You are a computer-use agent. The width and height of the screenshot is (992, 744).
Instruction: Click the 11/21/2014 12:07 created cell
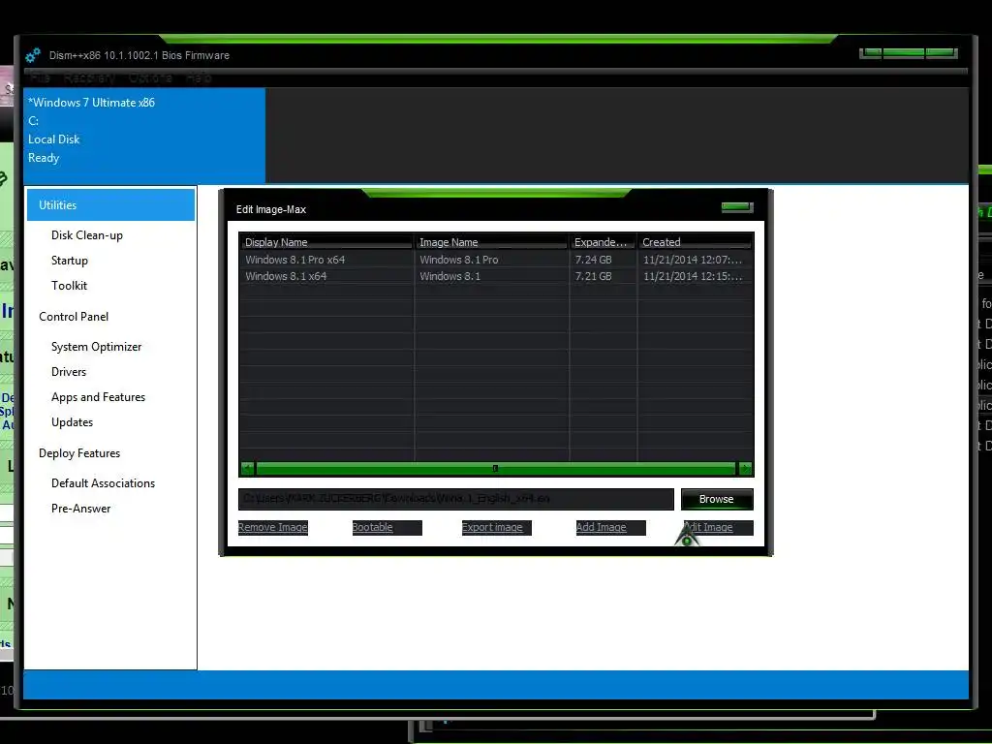click(693, 260)
